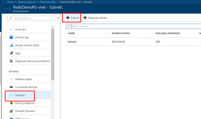Focus the Search subnets field
Screen dimensions: 201x119
pos(134,26)
